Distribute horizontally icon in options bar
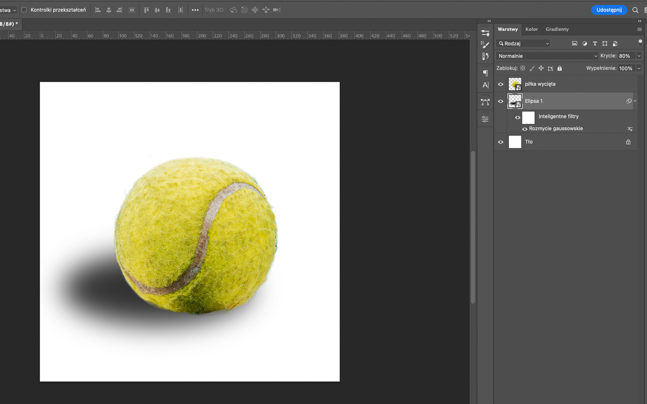647x404 pixels. click(181, 10)
